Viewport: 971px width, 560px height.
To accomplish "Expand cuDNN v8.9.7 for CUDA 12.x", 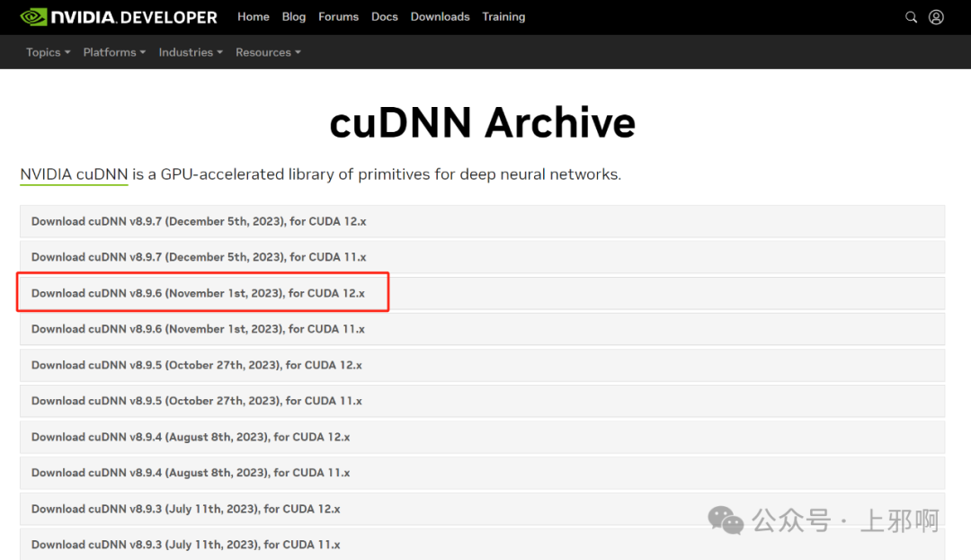I will 482,221.
